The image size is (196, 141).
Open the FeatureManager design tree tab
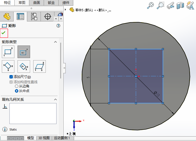click(7, 16)
